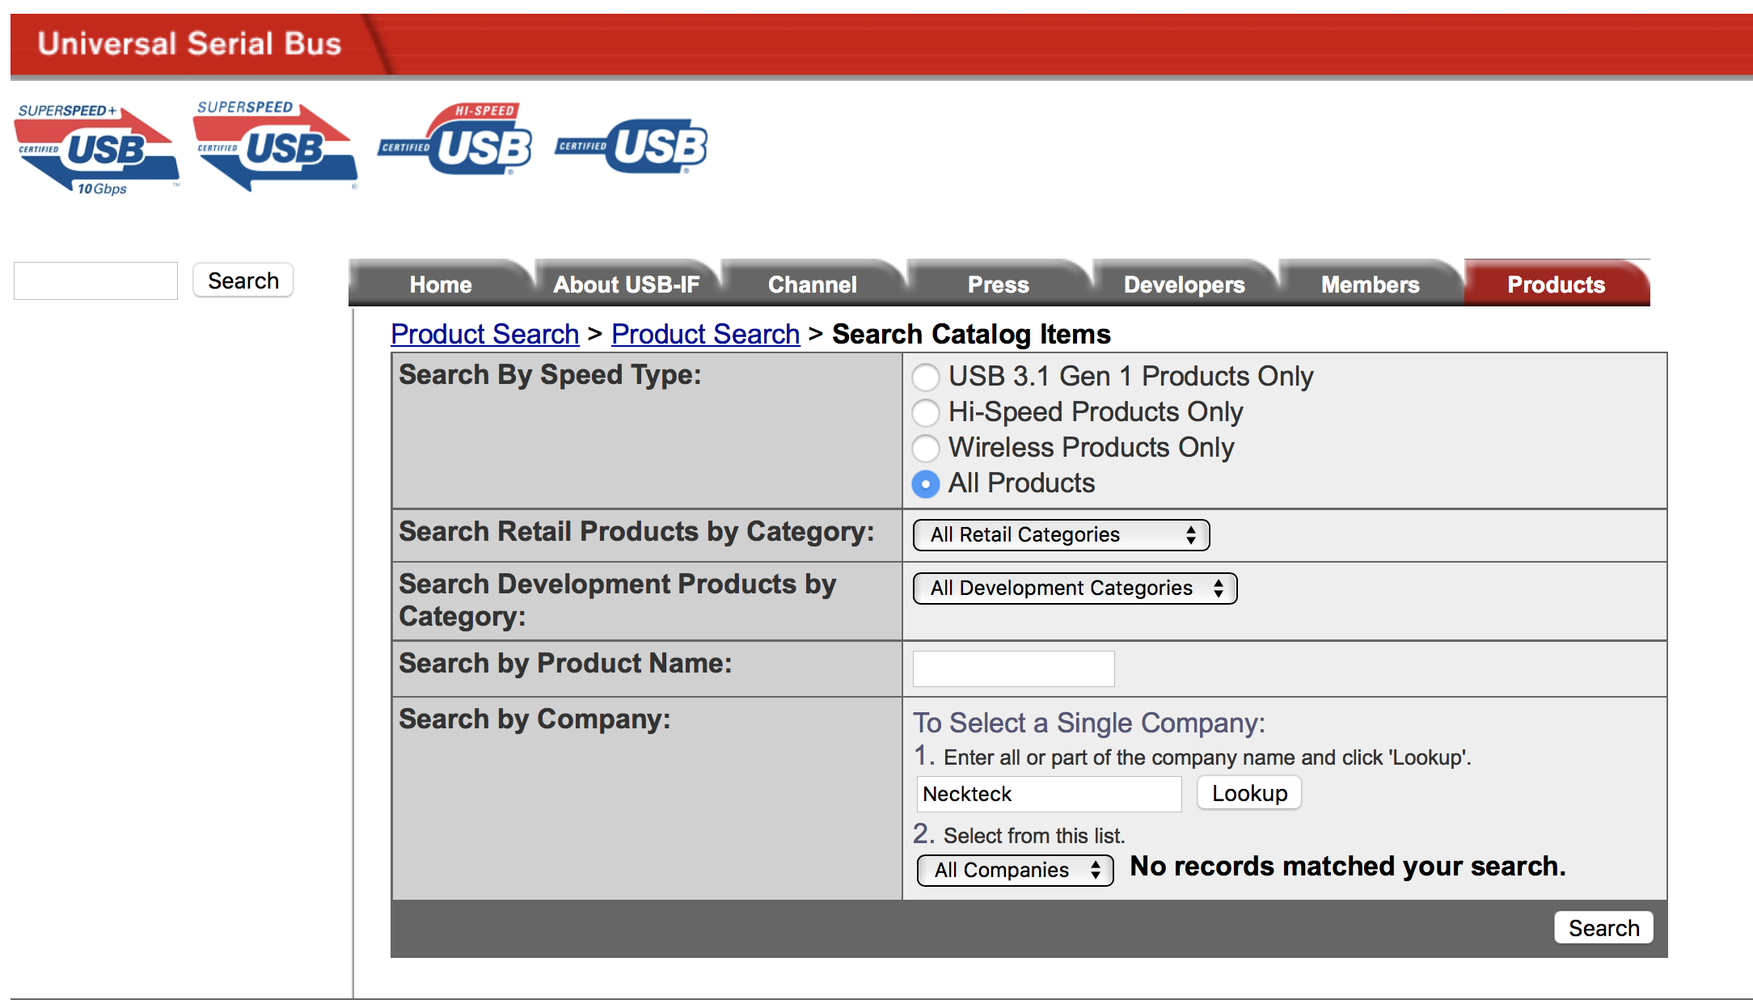Switch to the Members tab
Image resolution: width=1753 pixels, height=1004 pixels.
coord(1370,285)
